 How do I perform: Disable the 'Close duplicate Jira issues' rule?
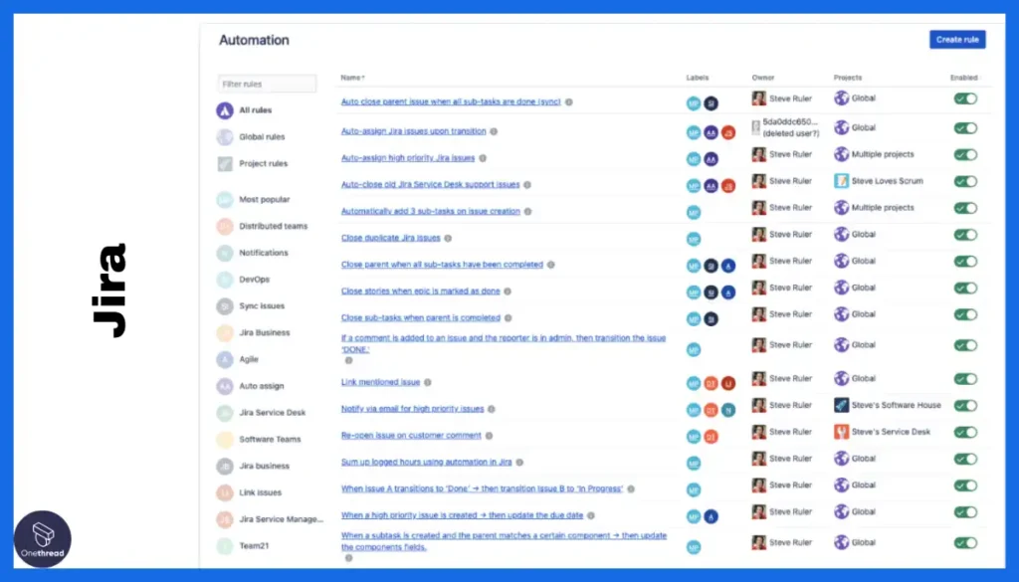coord(965,235)
